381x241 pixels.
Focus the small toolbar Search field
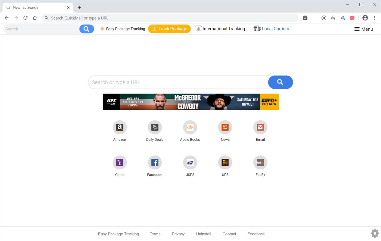click(x=42, y=29)
